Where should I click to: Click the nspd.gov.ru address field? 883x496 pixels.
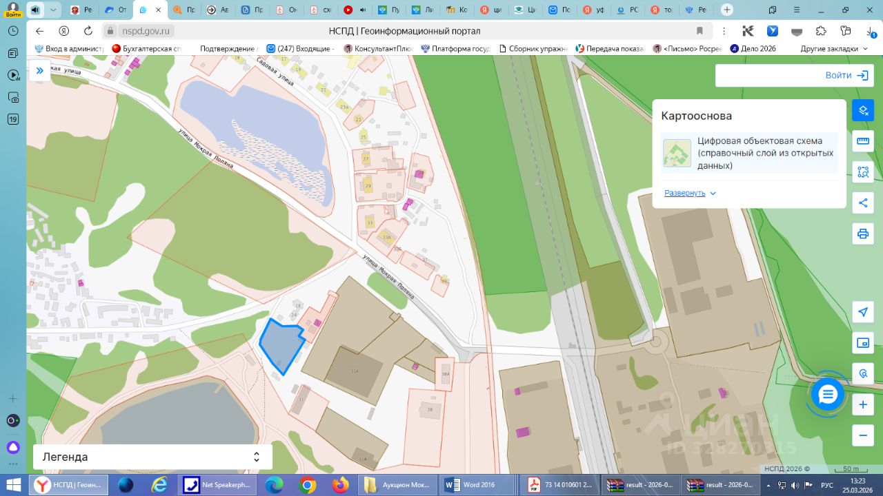(146, 31)
